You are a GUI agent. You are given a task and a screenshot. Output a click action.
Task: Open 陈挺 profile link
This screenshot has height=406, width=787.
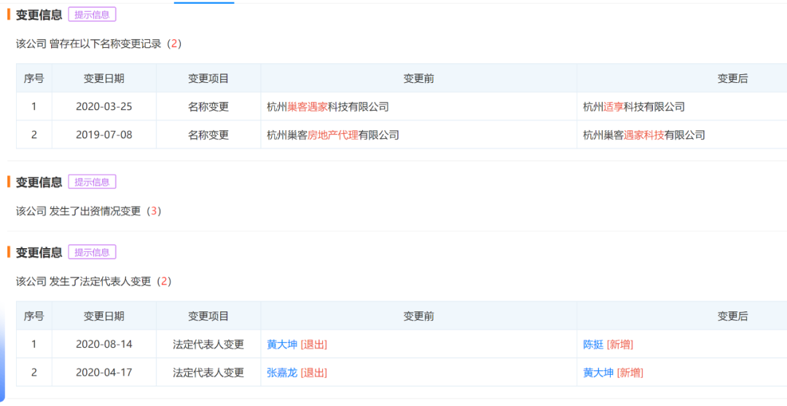593,344
